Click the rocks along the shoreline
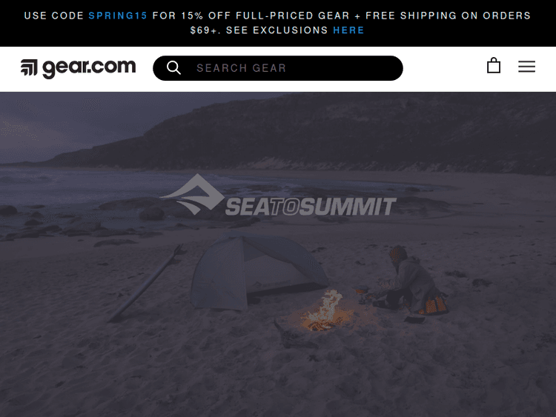556x417 pixels. pyautogui.click(x=82, y=221)
